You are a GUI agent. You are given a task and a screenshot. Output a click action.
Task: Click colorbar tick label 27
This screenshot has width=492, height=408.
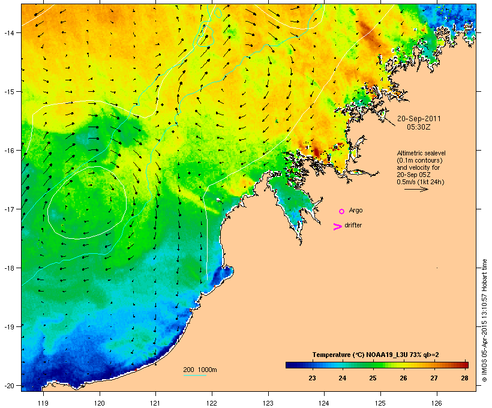pos(434,378)
